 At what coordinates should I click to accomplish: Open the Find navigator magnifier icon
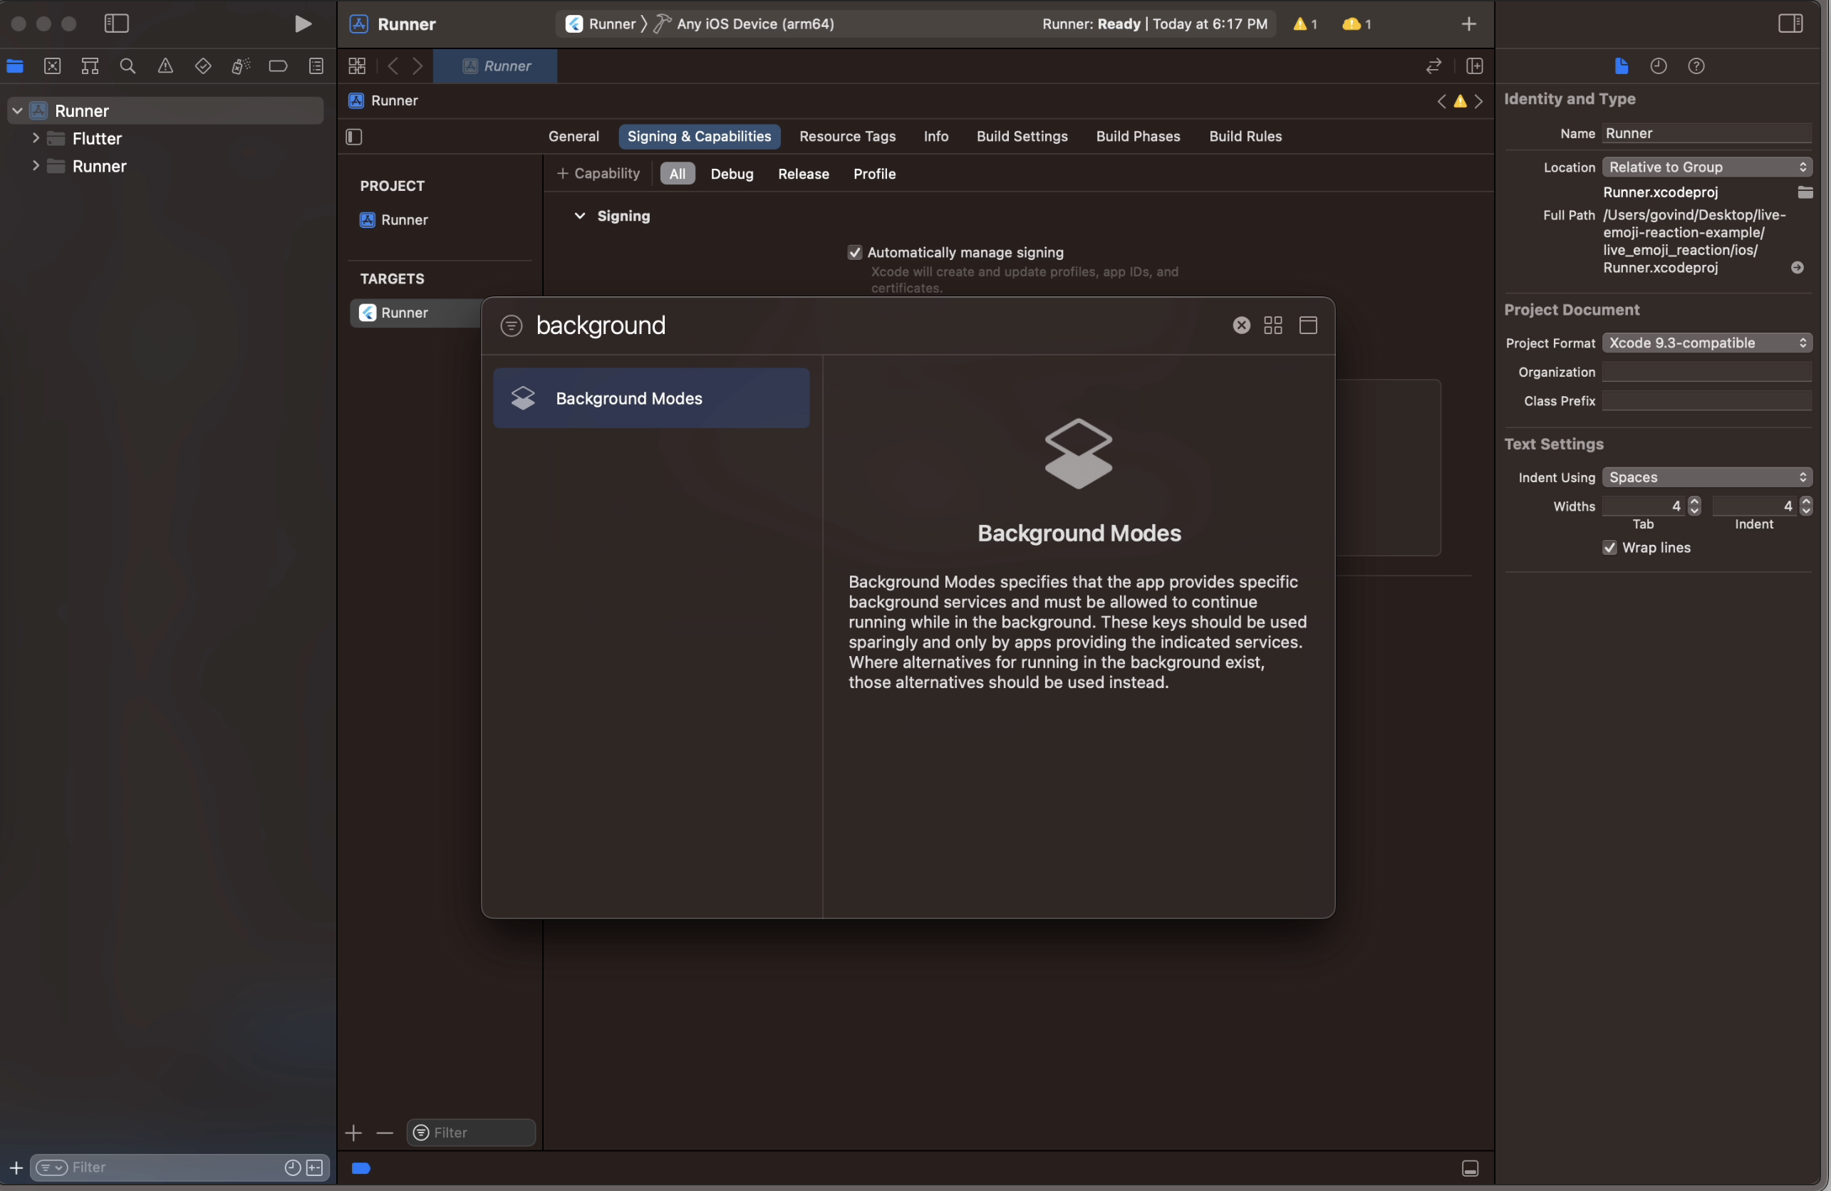coord(128,66)
